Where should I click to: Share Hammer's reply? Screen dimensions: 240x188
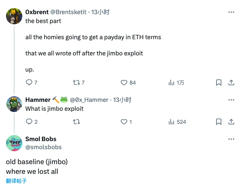pyautogui.click(x=231, y=122)
